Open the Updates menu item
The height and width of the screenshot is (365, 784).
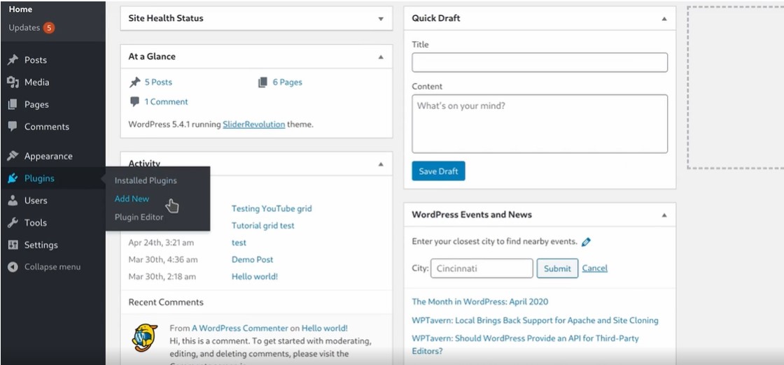[24, 28]
